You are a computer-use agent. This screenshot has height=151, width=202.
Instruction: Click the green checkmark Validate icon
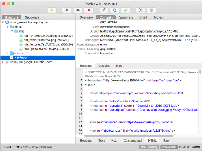point(126,10)
